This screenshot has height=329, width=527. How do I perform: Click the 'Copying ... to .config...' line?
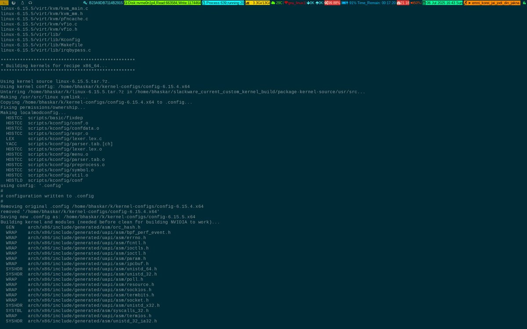click(x=97, y=102)
